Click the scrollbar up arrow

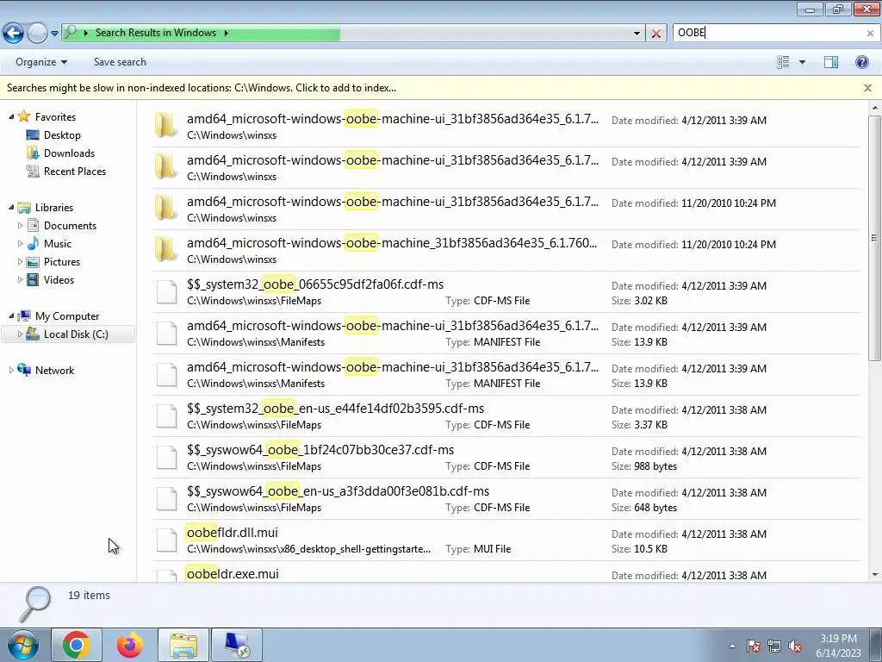point(875,107)
